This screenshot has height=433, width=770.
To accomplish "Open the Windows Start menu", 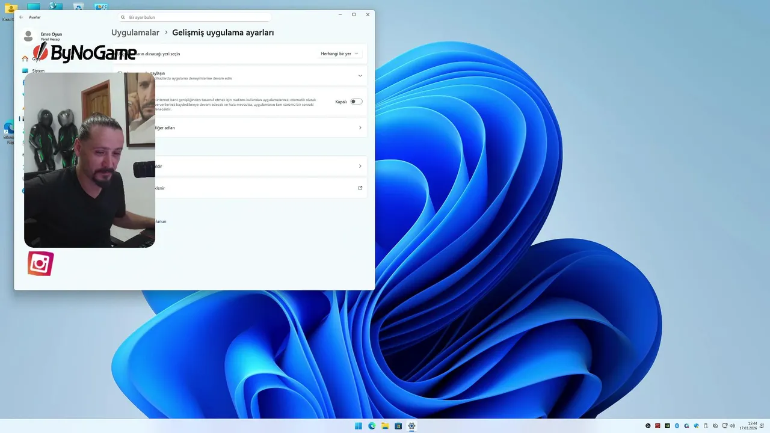I will click(359, 426).
